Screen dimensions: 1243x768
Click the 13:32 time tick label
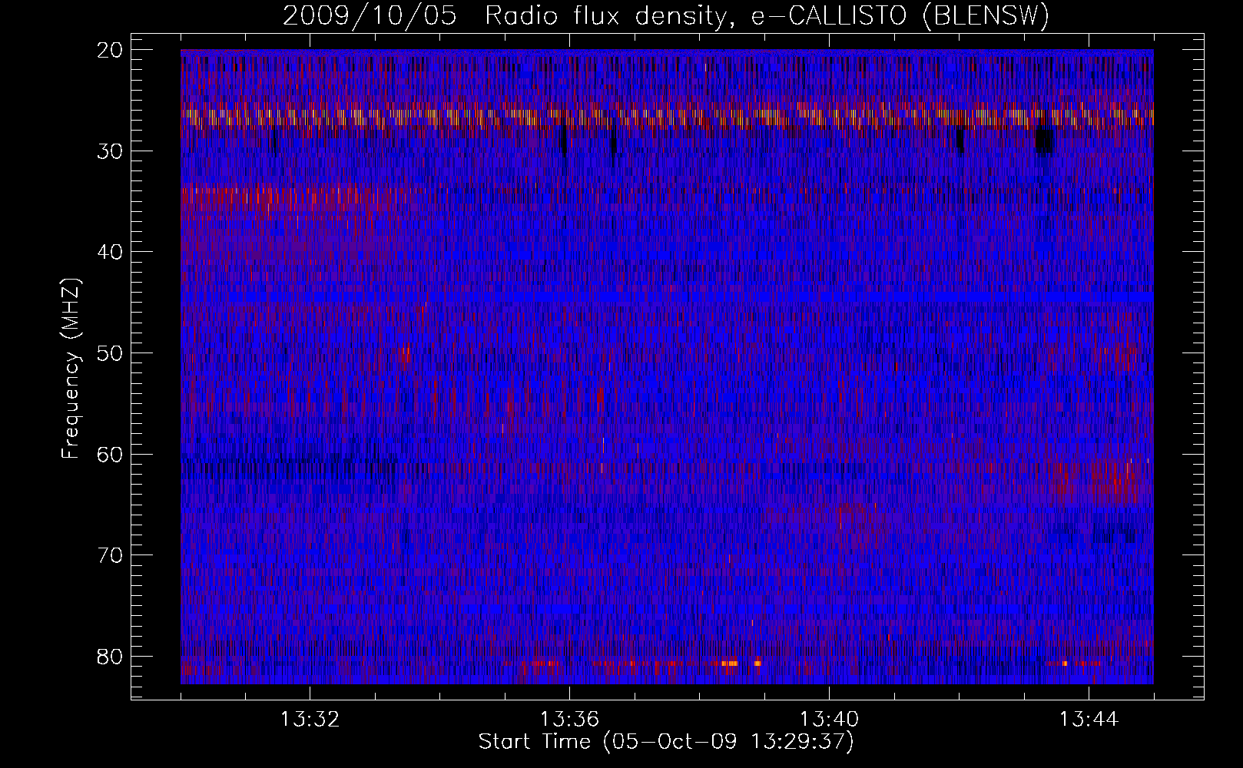310,720
